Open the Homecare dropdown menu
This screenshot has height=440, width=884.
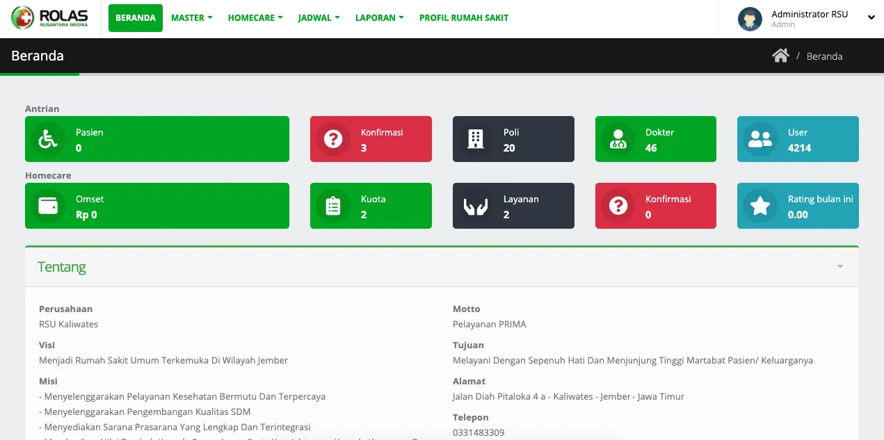tap(255, 18)
